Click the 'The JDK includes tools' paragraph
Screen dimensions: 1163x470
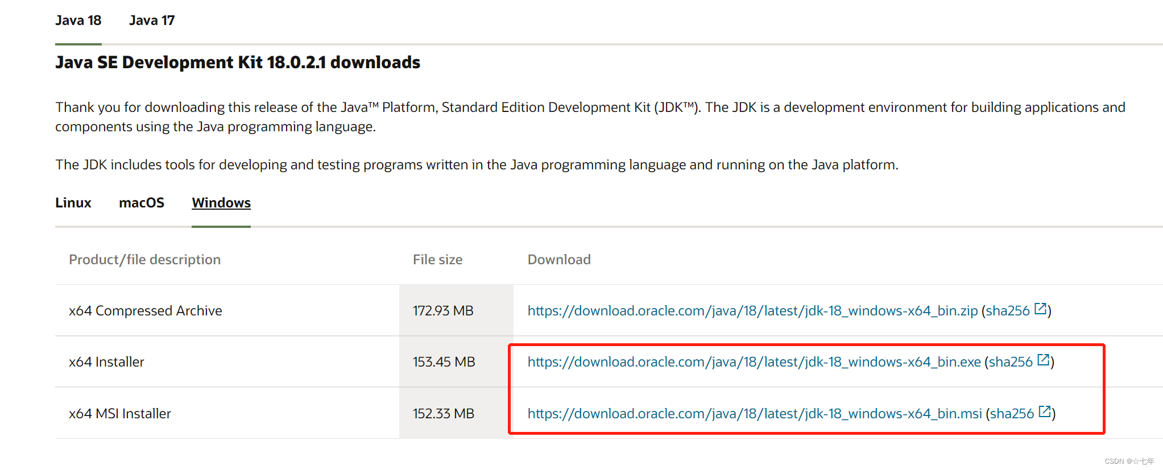coord(477,165)
